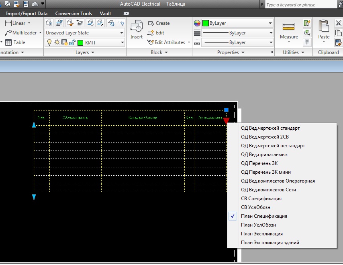Click the Cut scissors icon
The image size is (343, 265).
(x=339, y=23)
